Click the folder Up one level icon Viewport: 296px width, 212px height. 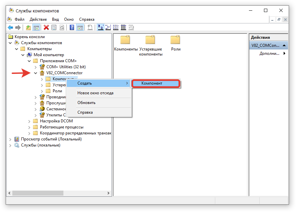pos(28,27)
